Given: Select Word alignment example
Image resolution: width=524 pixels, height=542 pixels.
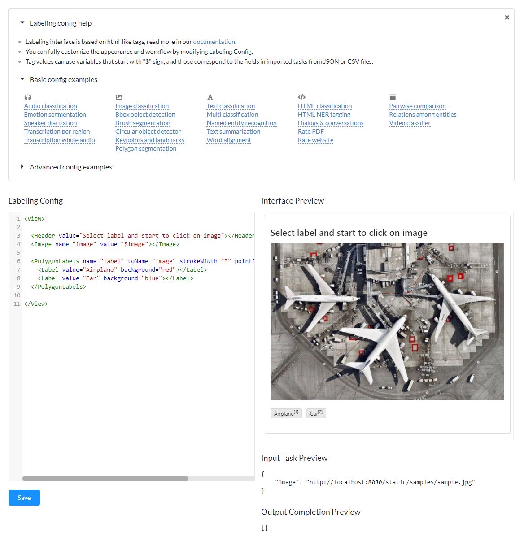Looking at the screenshot, I should point(229,140).
